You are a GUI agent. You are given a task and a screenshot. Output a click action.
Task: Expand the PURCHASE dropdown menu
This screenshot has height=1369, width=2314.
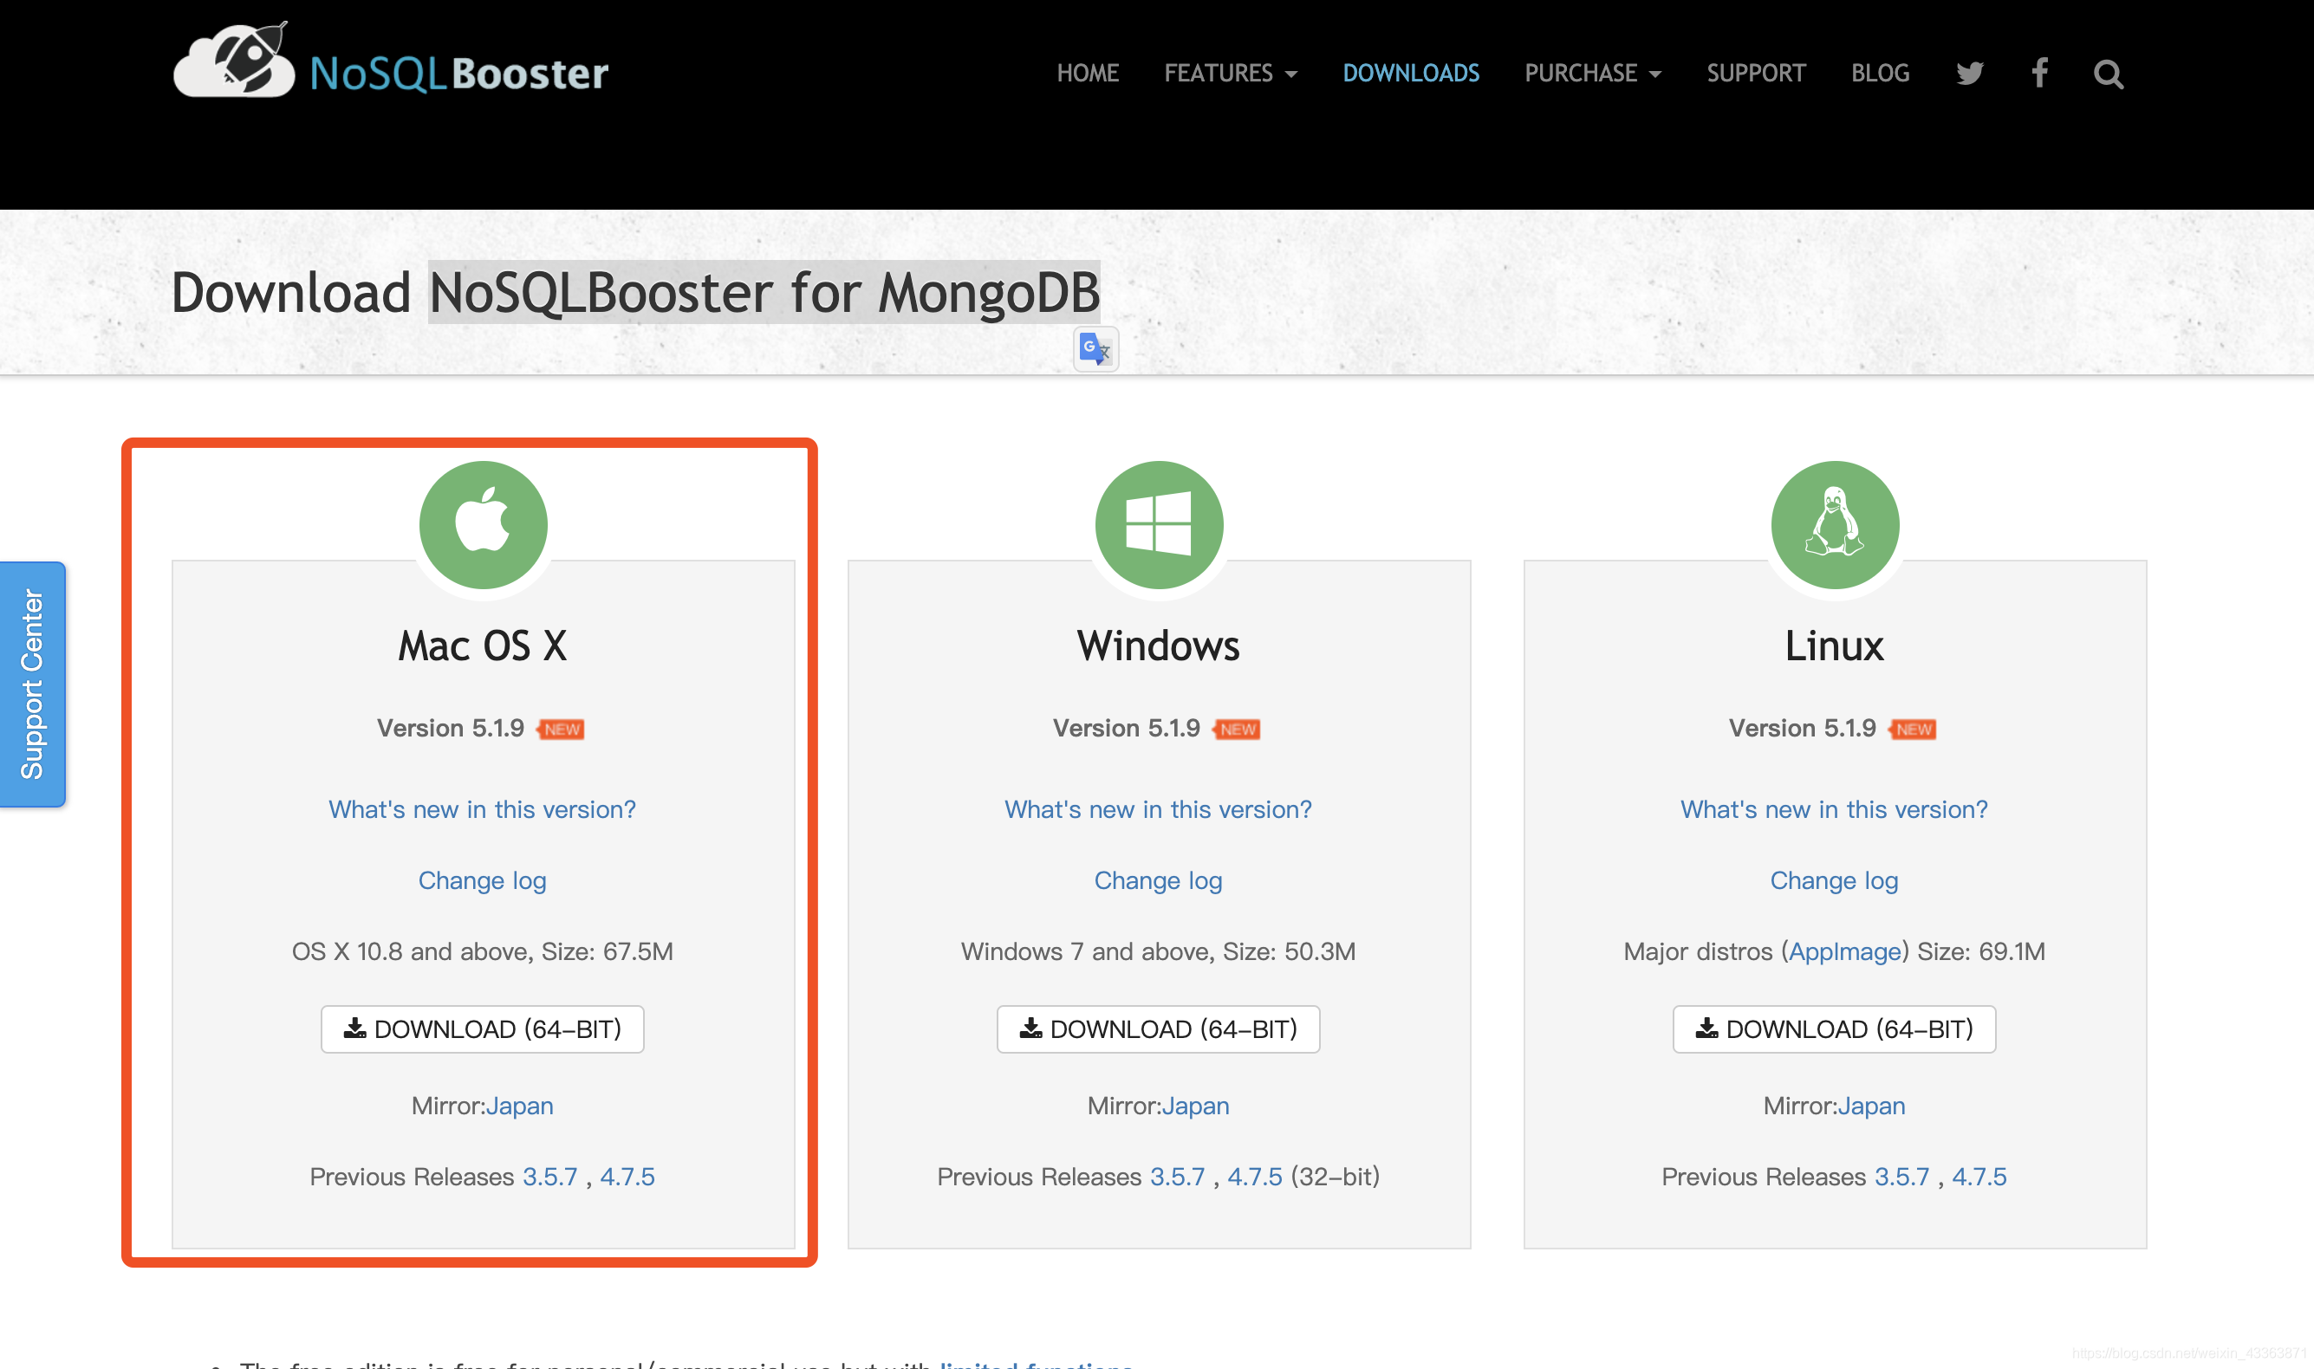click(1594, 73)
